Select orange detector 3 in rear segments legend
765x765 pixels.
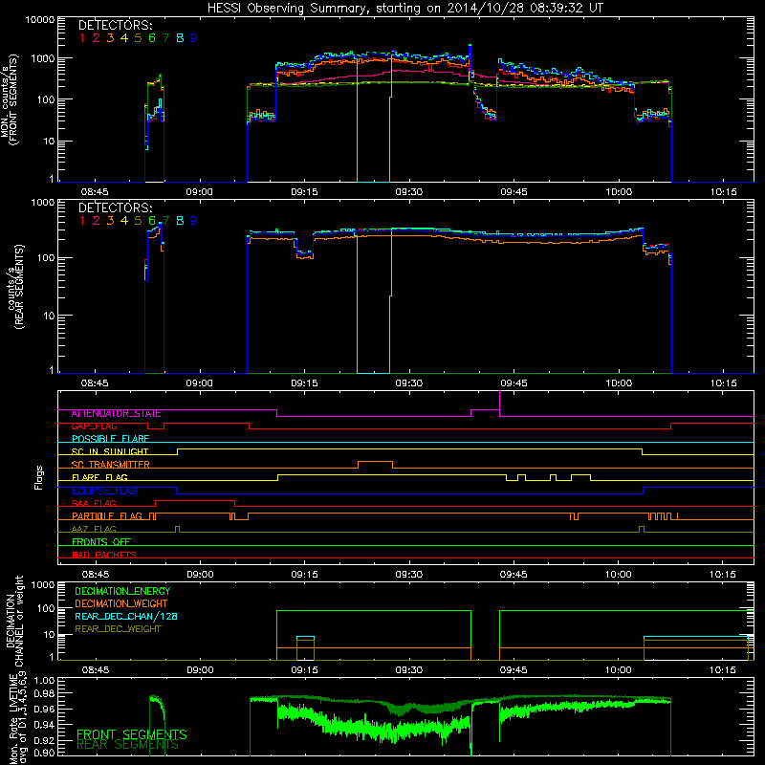(110, 221)
